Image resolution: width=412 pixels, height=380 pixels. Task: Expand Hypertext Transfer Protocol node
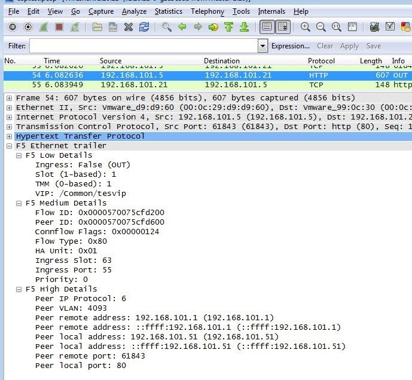[x=9, y=137]
